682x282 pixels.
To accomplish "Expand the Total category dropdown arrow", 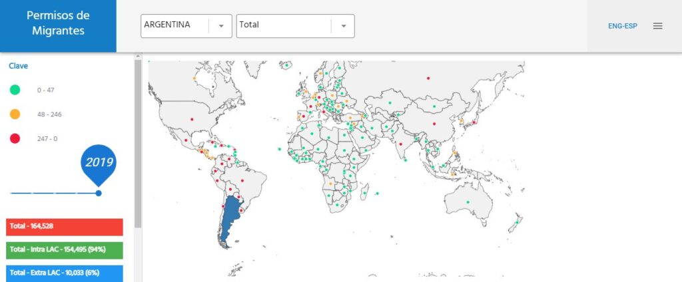I will 343,26.
